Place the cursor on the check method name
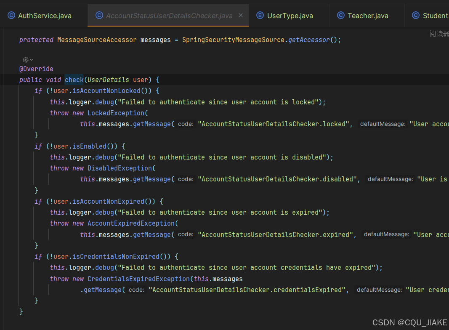This screenshot has width=449, height=330. coord(74,80)
